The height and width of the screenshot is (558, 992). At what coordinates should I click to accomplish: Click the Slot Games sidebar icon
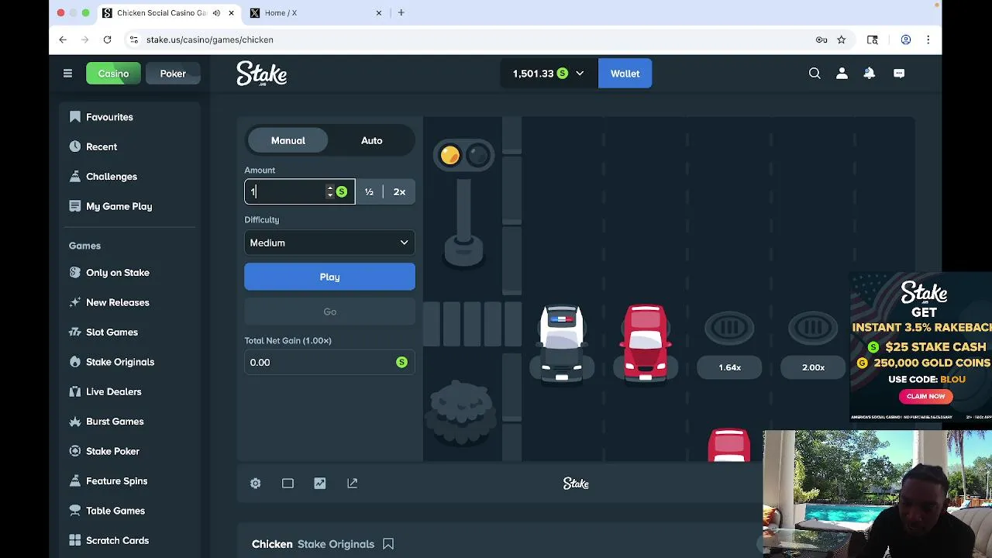(75, 332)
